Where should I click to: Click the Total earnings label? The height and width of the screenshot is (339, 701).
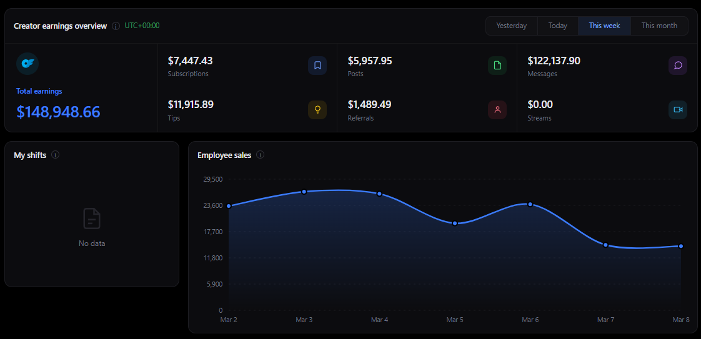[39, 91]
